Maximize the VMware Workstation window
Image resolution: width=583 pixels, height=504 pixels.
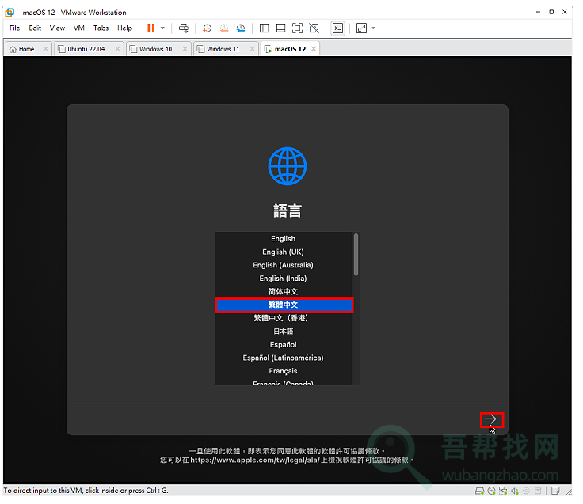551,12
